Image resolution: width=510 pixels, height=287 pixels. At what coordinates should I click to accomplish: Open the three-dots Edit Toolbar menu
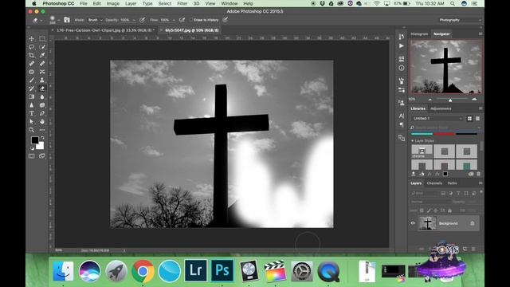(42, 130)
